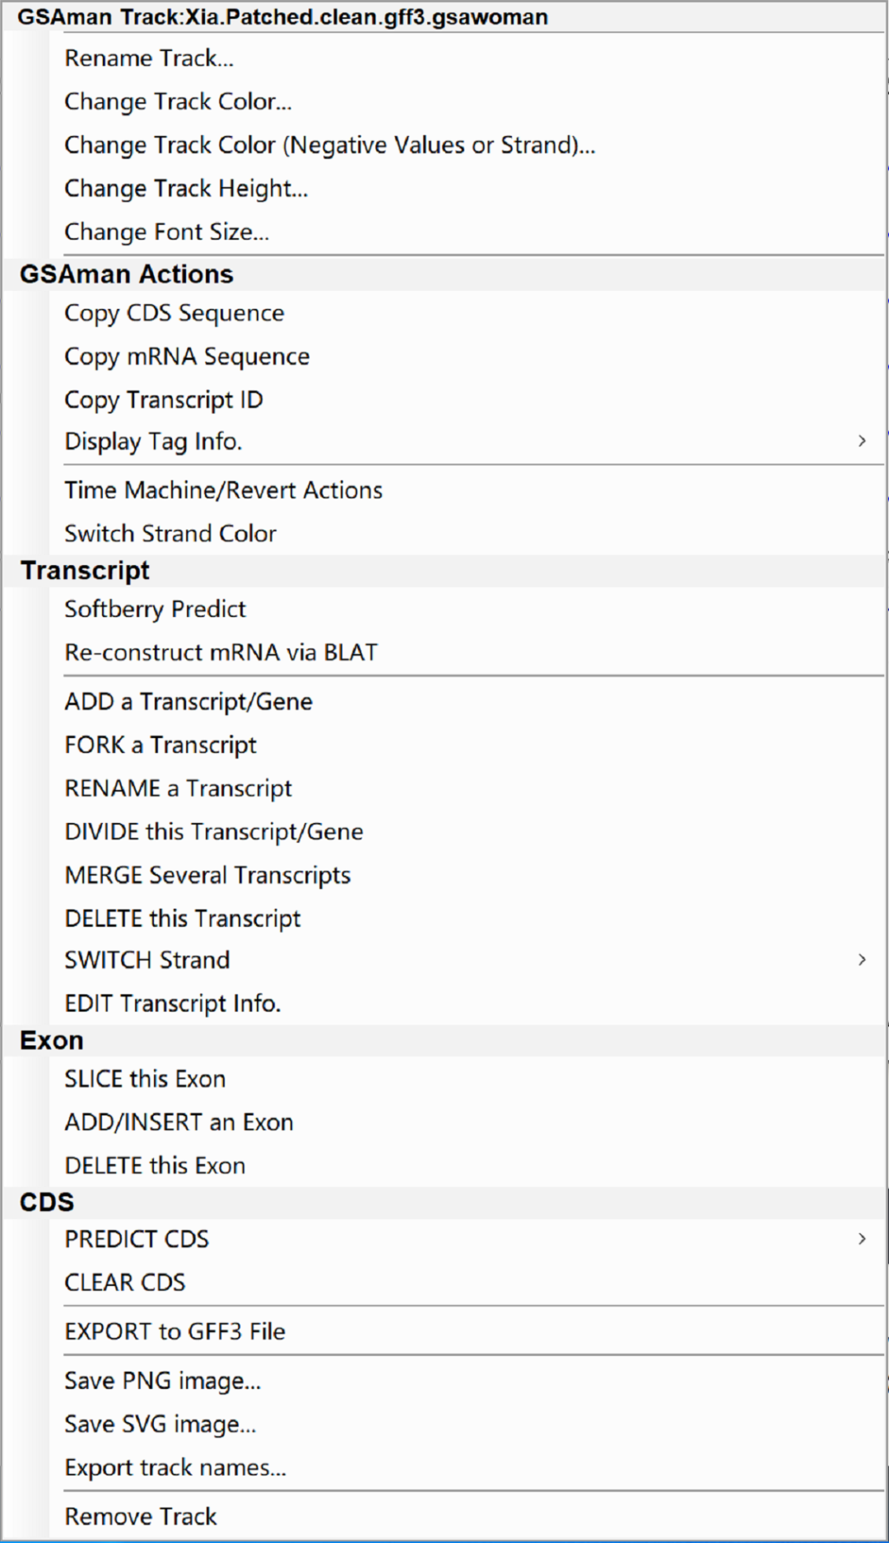Run Softberry Predict
This screenshot has width=889, height=1543.
(x=155, y=610)
